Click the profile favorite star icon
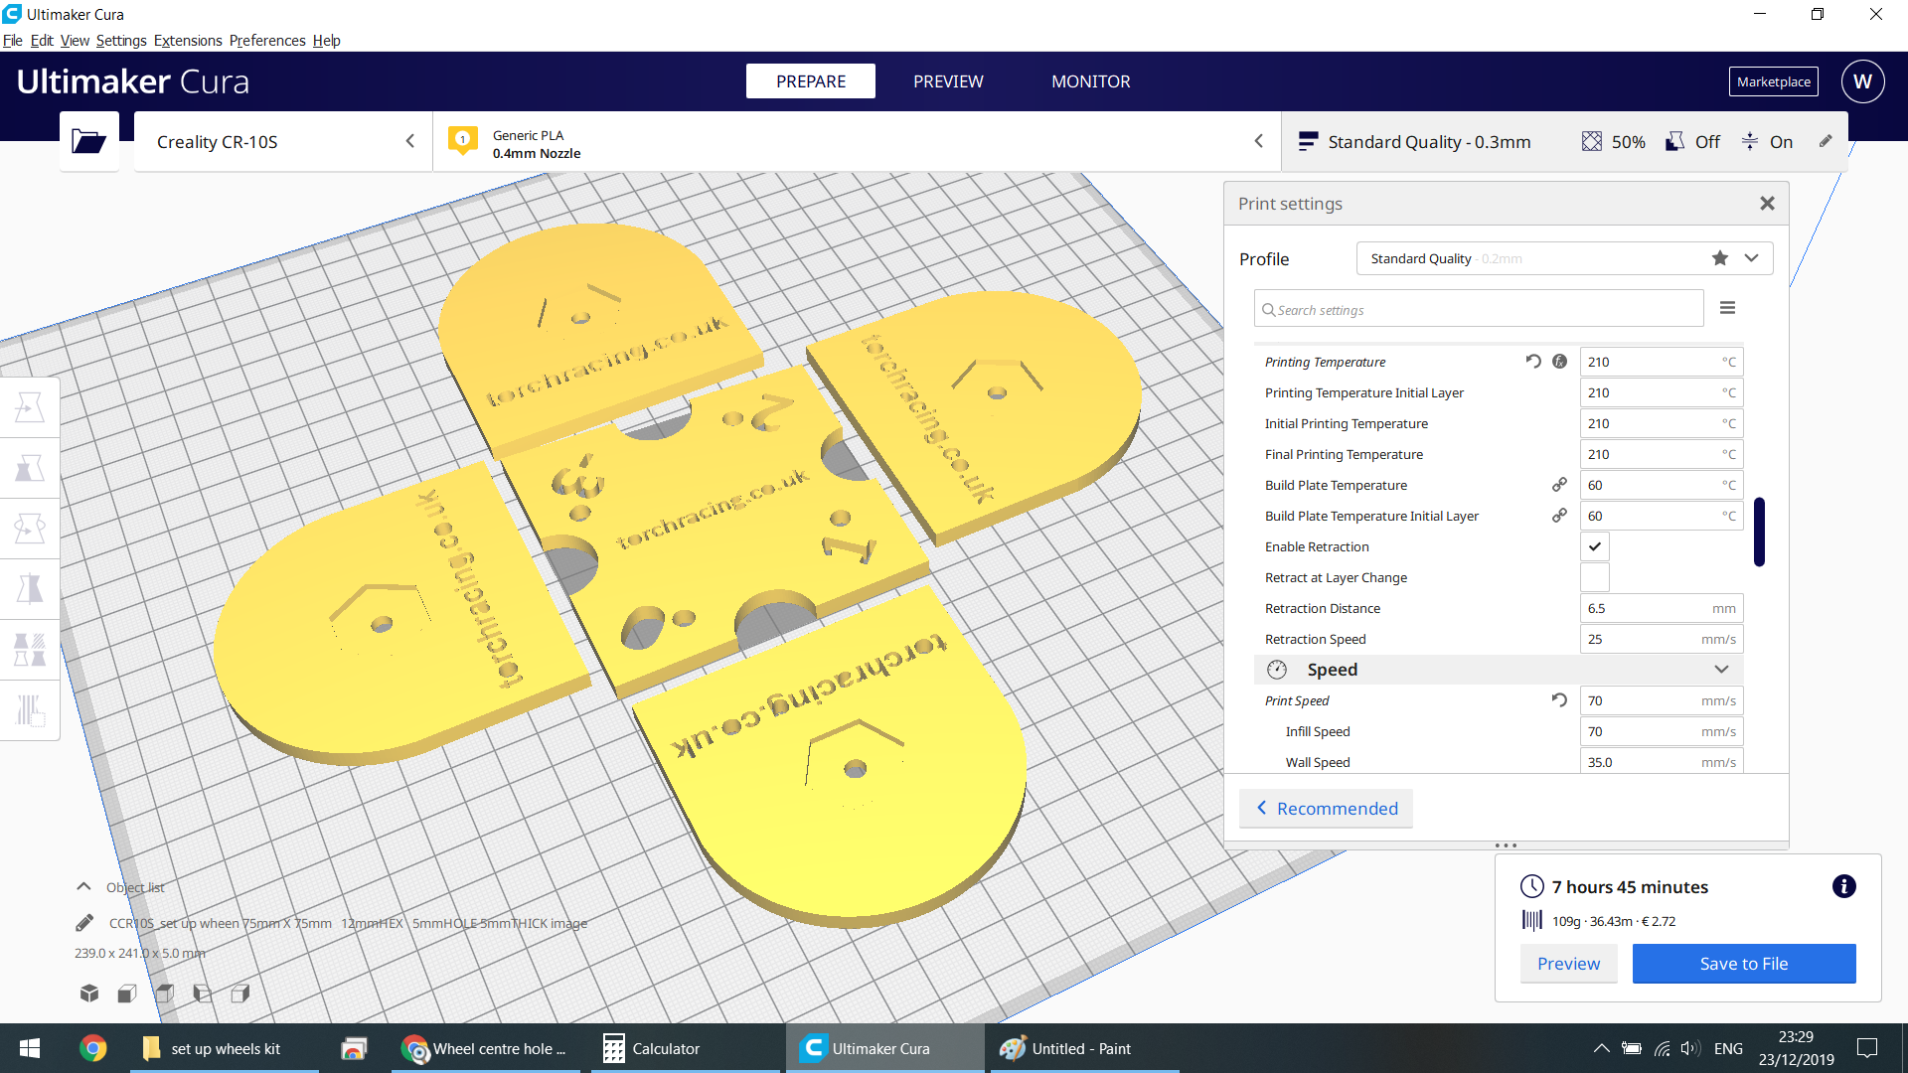1908x1073 pixels. pos(1720,258)
